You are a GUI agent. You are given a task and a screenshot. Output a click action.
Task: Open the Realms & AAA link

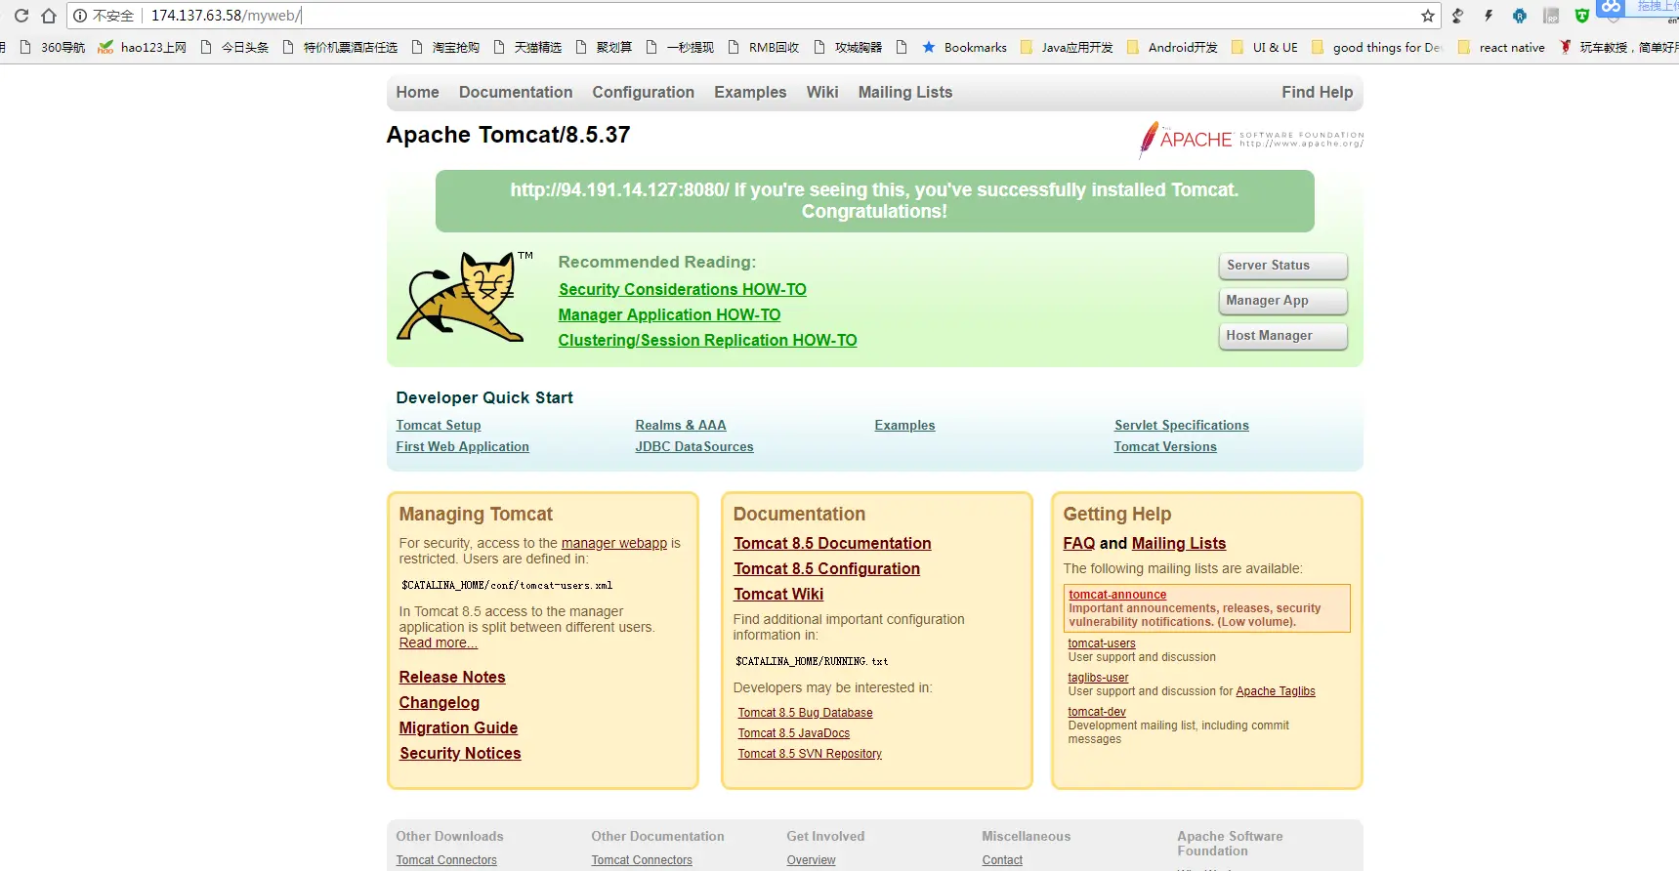[681, 426]
